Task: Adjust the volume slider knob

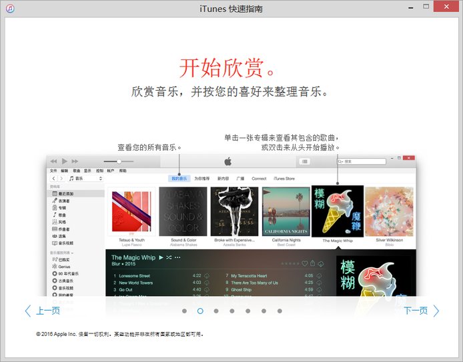Action: click(119, 161)
